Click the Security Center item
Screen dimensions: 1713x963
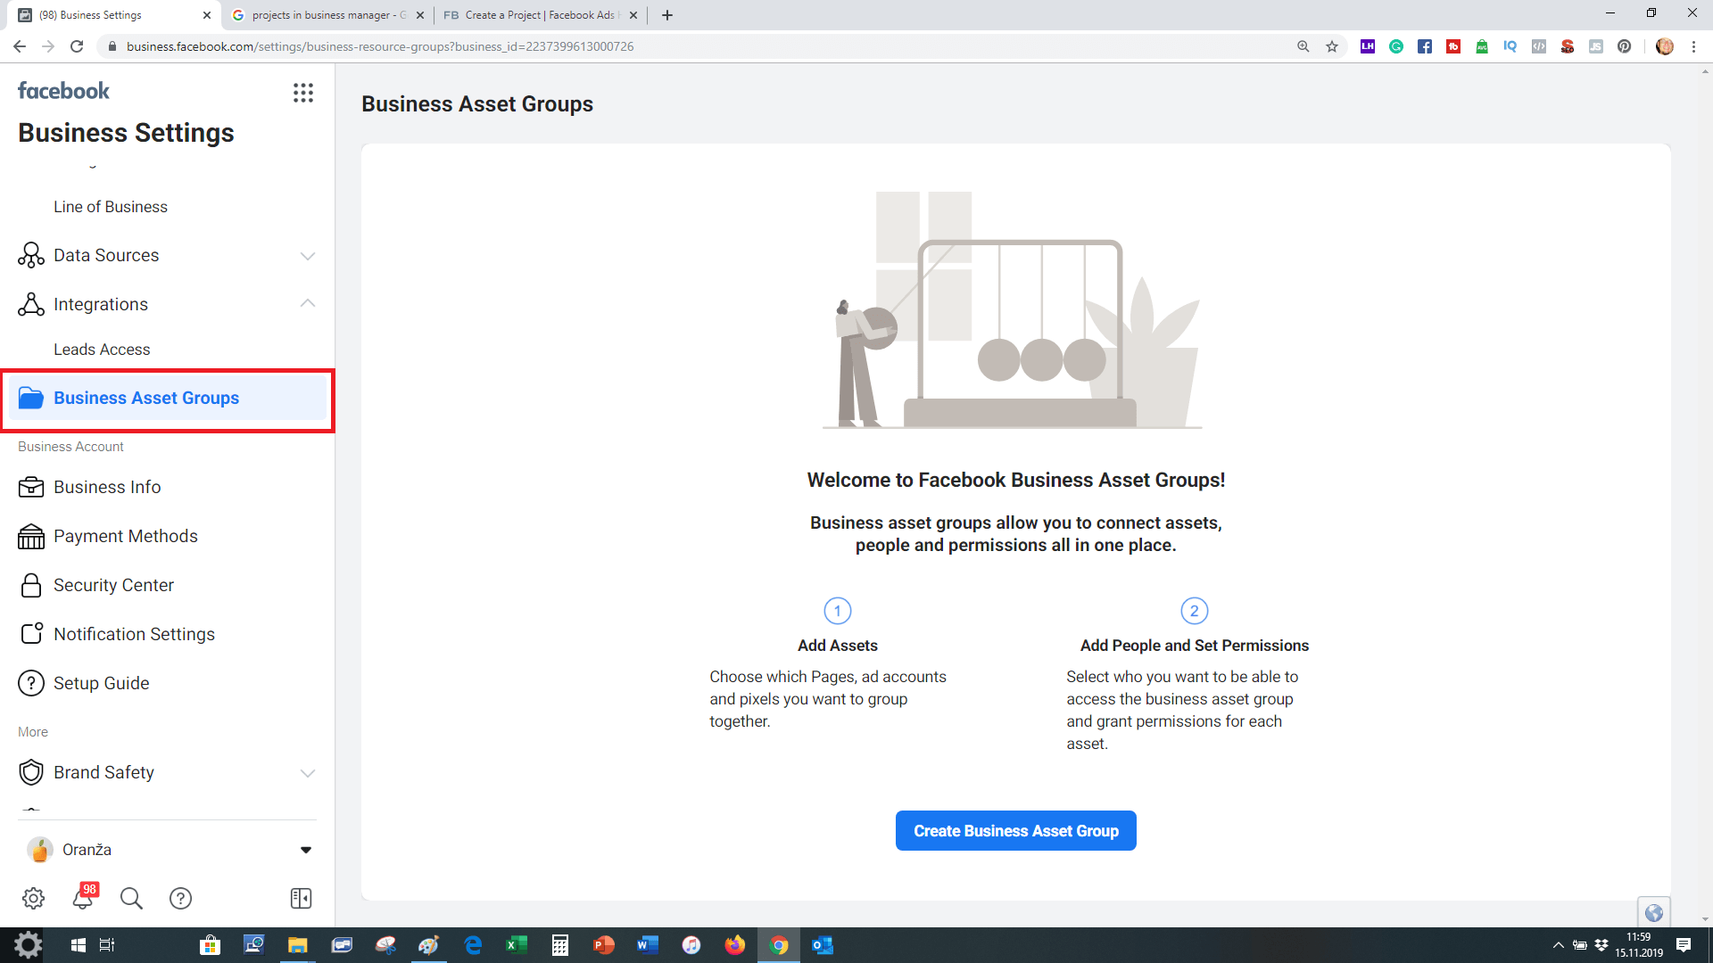pyautogui.click(x=113, y=585)
